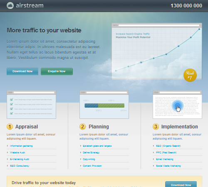Click the nav arrows in the chart browser mockup

115,25
